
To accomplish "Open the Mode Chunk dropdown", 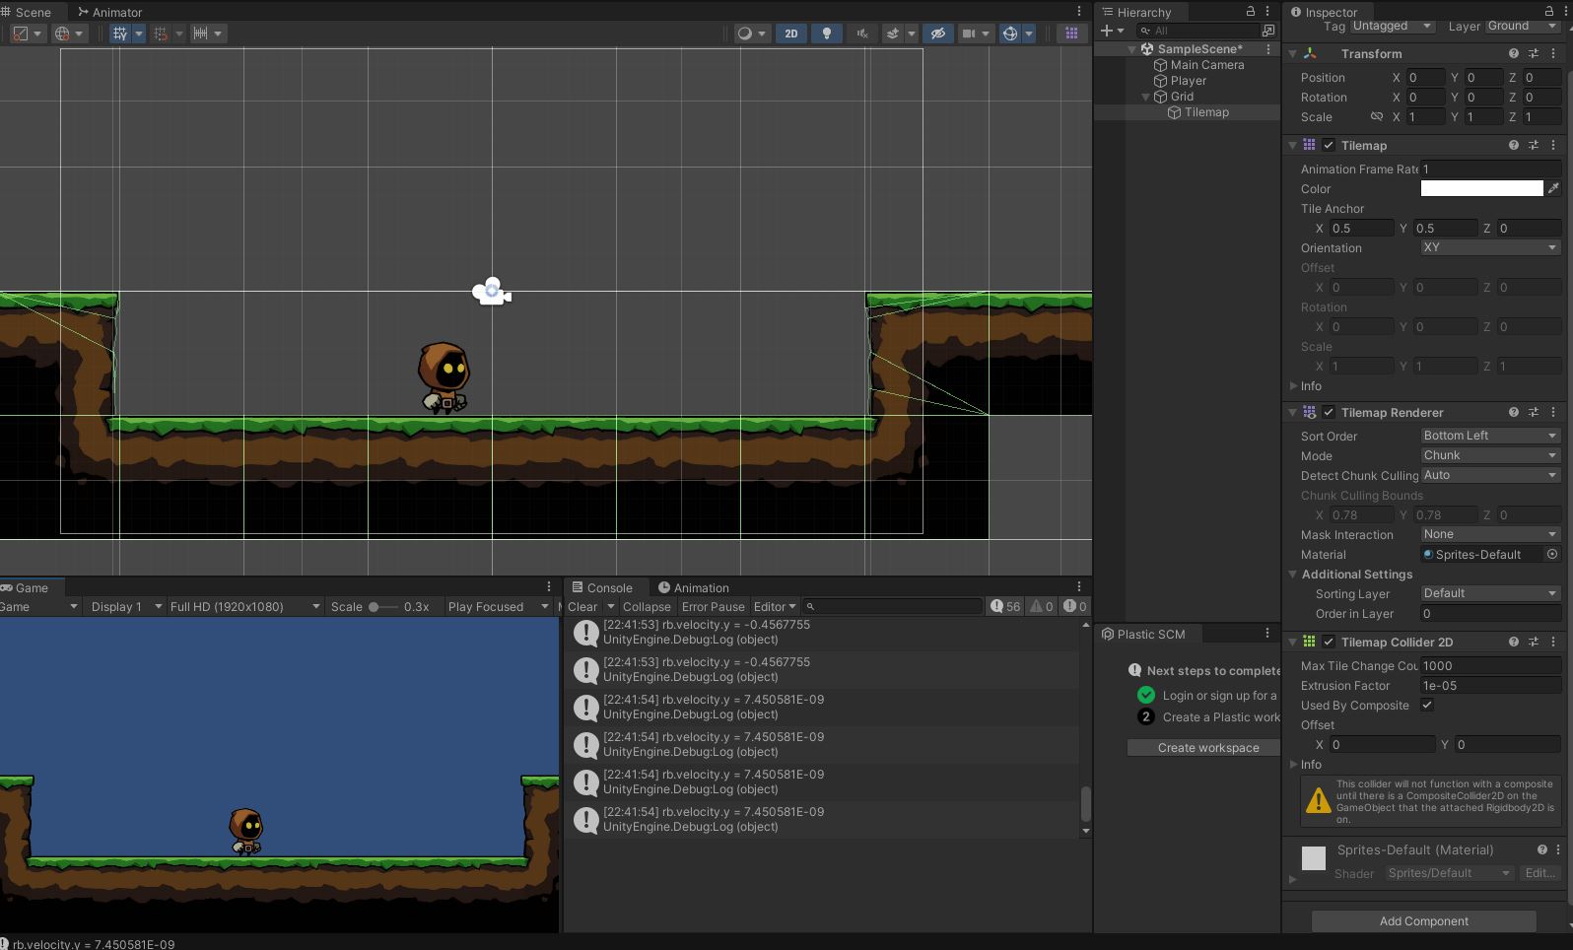I will 1490,455.
